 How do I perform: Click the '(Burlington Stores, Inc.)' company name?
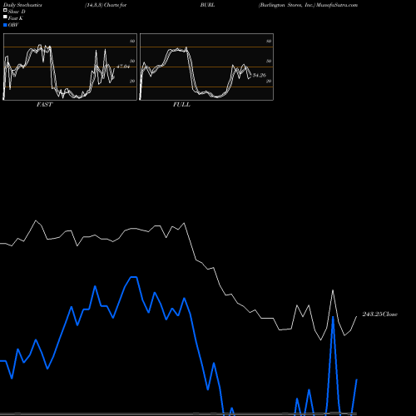287,5
